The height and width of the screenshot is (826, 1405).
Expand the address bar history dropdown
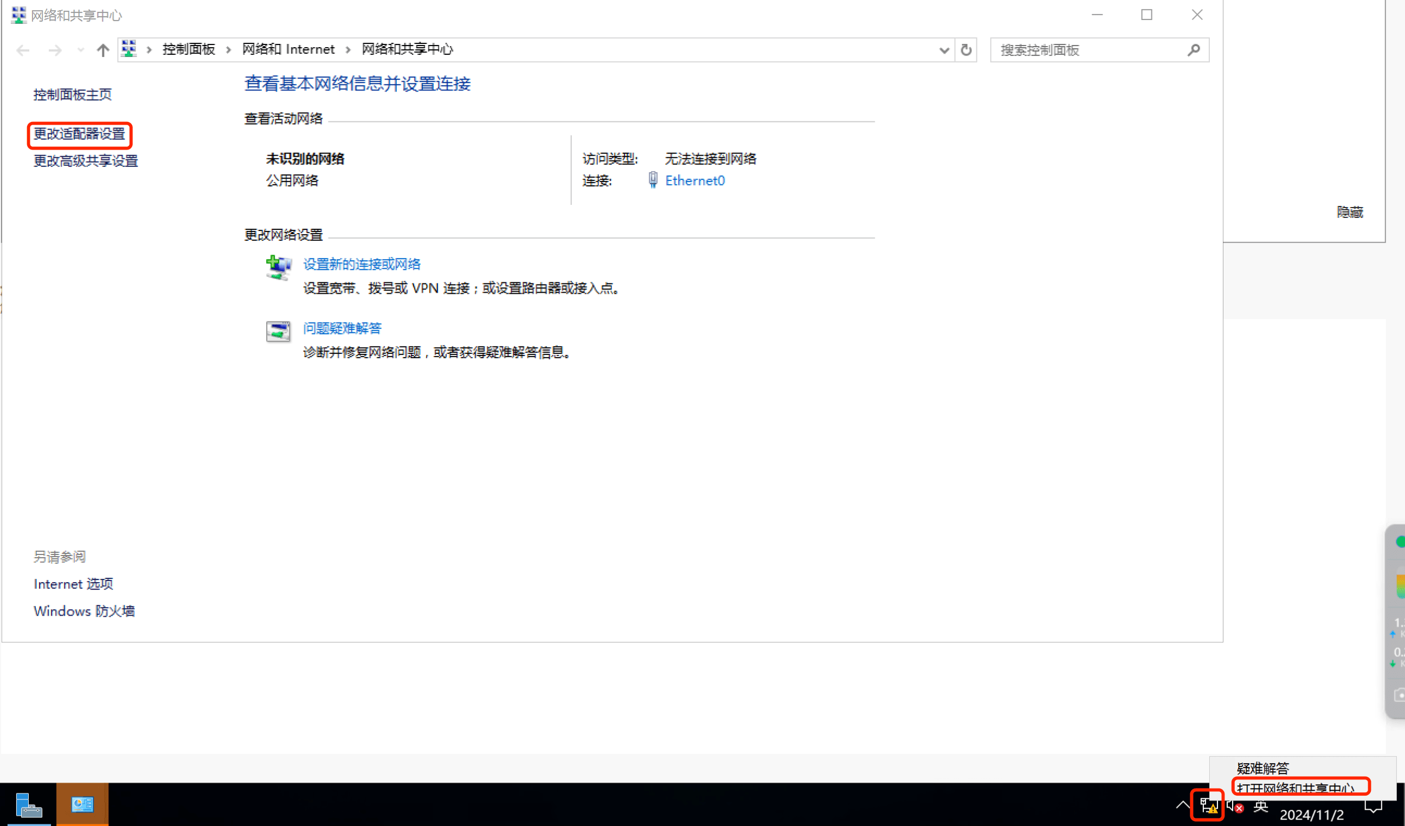click(x=943, y=50)
